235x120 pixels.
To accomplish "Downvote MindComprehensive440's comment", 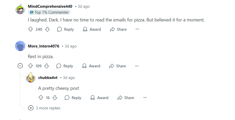I will 47,29.
